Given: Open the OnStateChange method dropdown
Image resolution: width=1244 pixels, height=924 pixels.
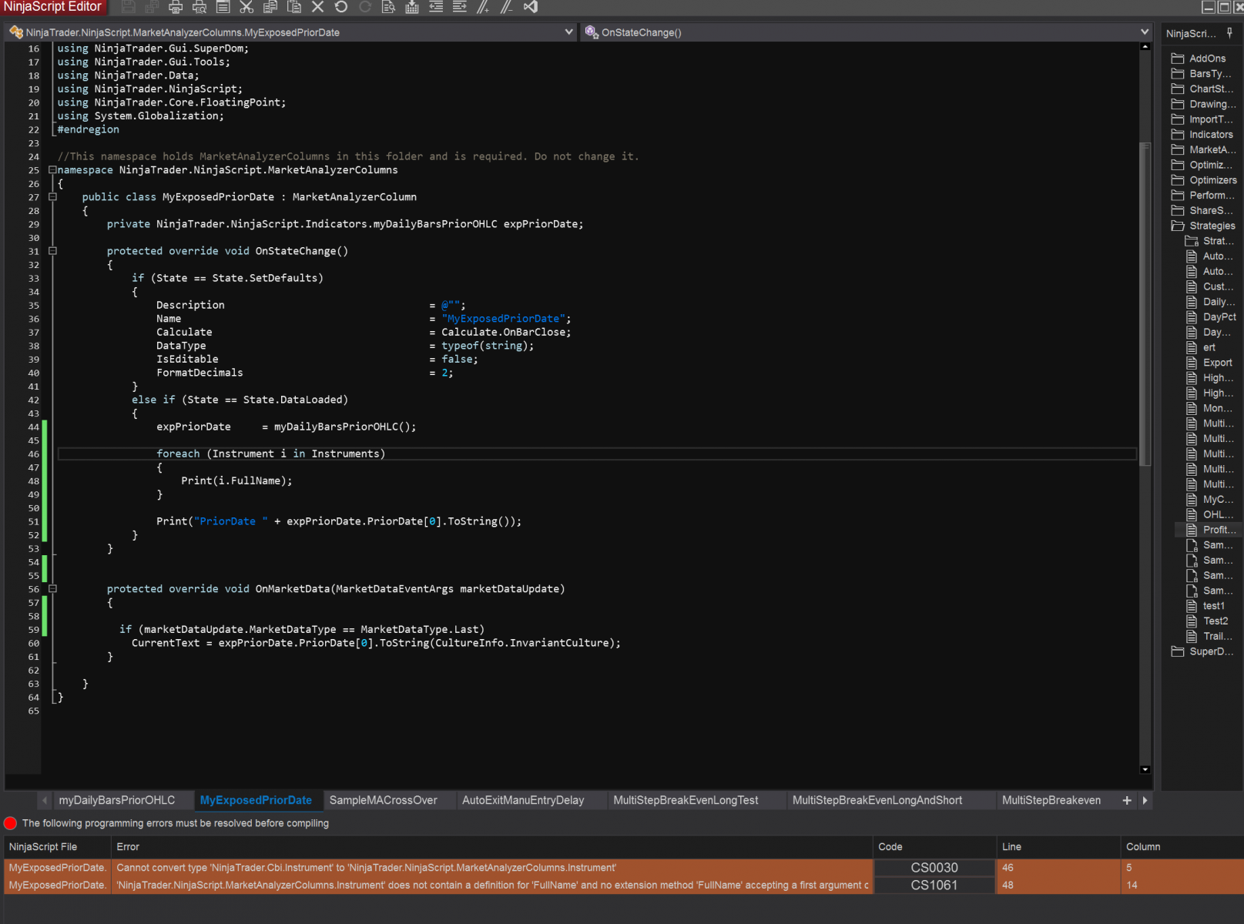Looking at the screenshot, I should point(1144,32).
